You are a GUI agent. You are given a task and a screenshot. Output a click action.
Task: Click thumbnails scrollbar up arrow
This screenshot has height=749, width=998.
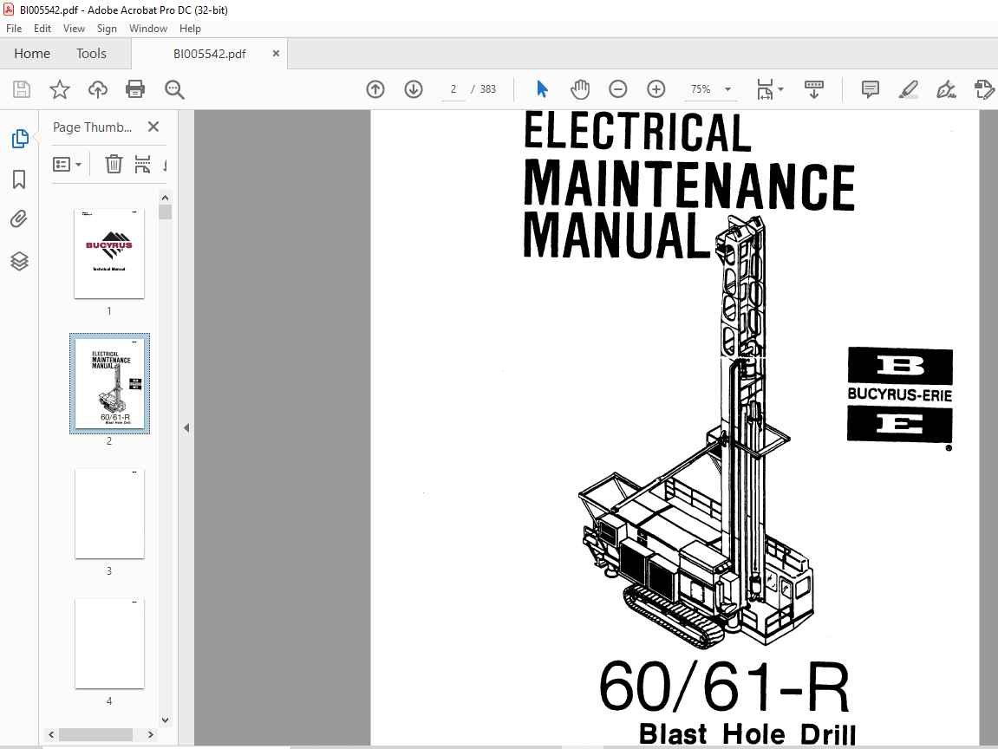[x=165, y=198]
